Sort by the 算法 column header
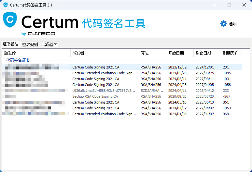 (152, 53)
